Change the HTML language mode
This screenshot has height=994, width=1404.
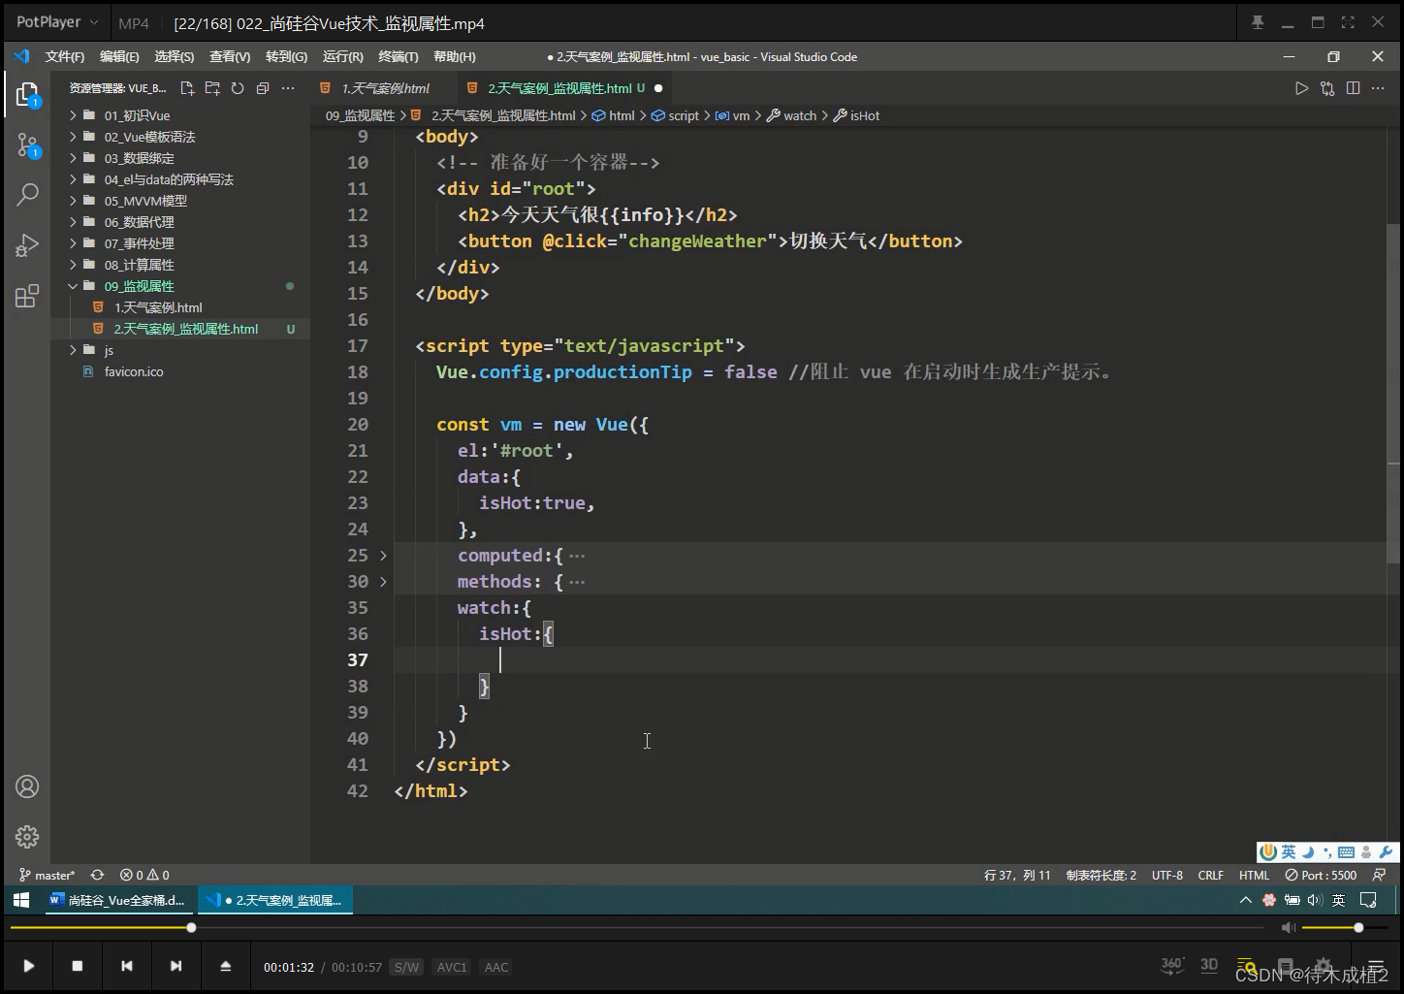(x=1254, y=875)
